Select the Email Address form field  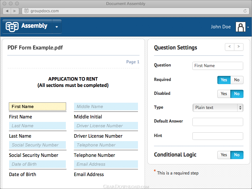coord(106,164)
